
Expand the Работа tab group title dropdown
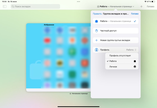point(115,6)
